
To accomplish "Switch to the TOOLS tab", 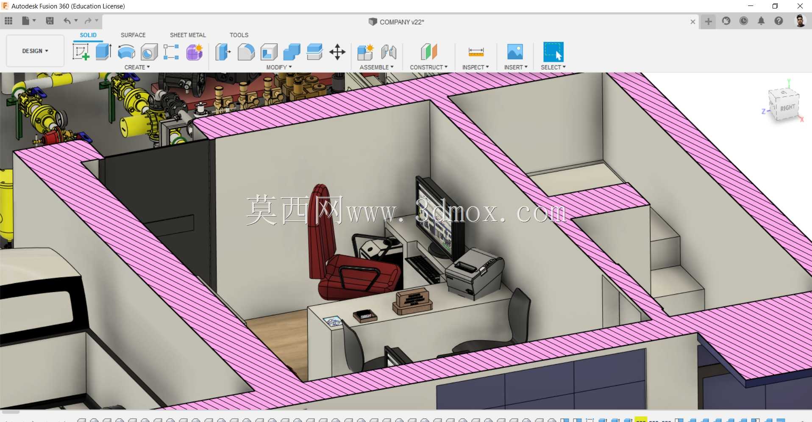I will 239,35.
